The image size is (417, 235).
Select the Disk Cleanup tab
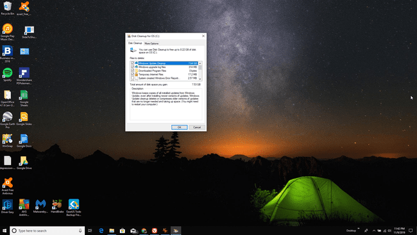[x=135, y=43]
